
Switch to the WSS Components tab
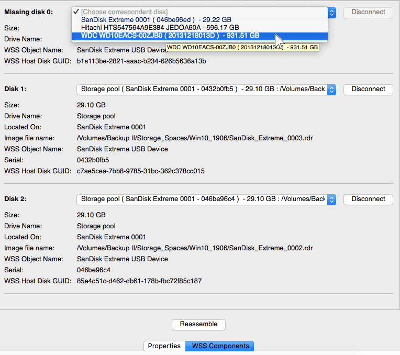(x=220, y=346)
